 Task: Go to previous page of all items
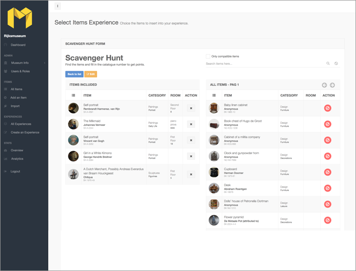[324, 85]
